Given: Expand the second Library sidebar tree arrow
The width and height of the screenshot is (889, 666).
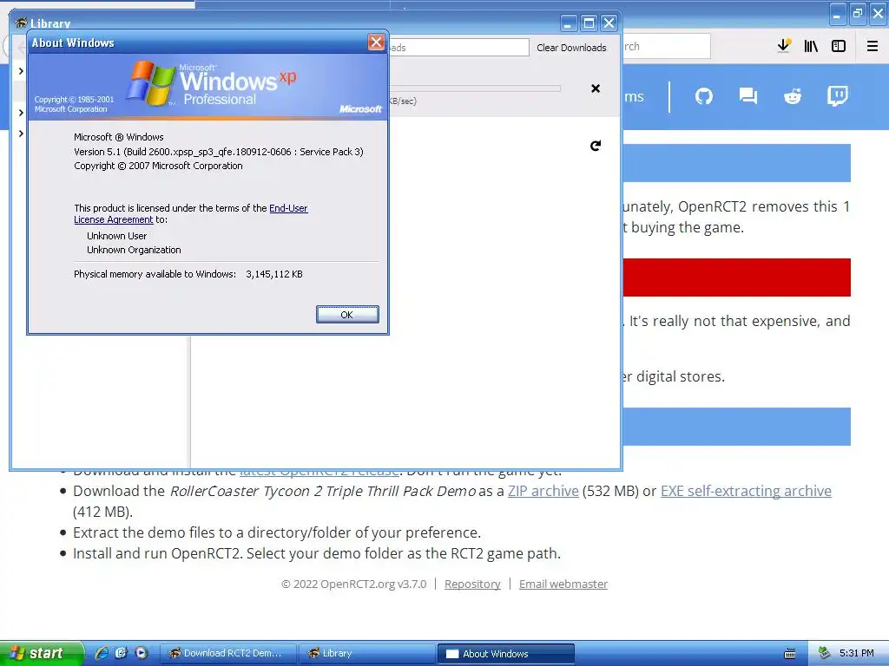Looking at the screenshot, I should (21, 113).
